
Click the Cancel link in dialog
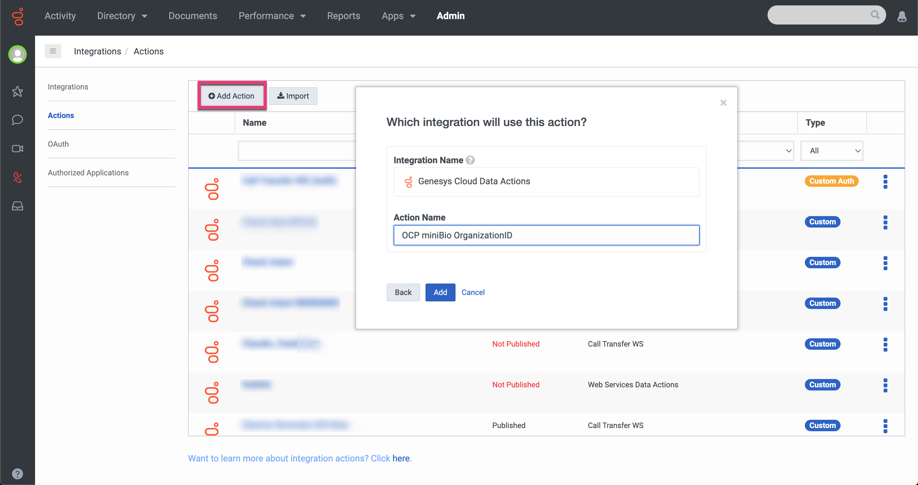point(472,292)
